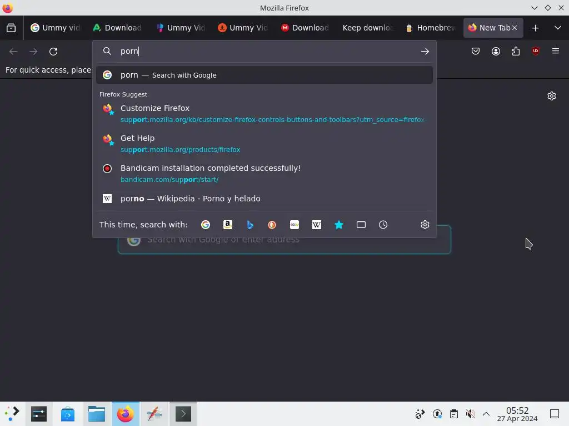Go forward one page
The height and width of the screenshot is (426, 569).
(33, 52)
